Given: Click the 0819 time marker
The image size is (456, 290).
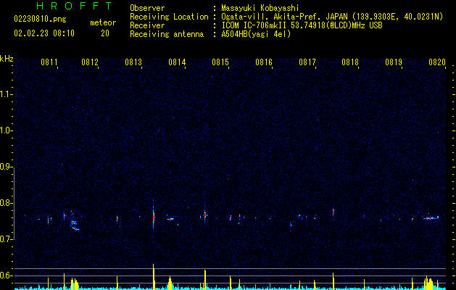Looking at the screenshot, I should point(394,62).
